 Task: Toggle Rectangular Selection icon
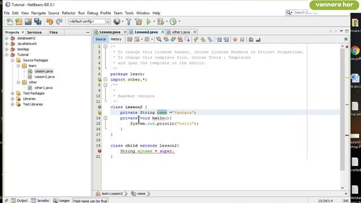187,39
